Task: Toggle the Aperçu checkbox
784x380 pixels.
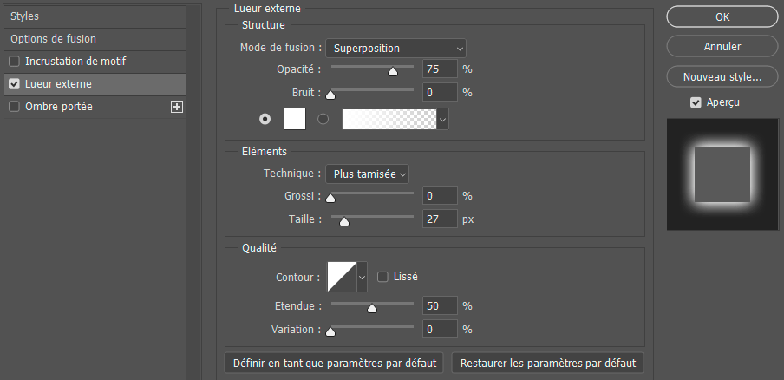Action: coord(696,102)
